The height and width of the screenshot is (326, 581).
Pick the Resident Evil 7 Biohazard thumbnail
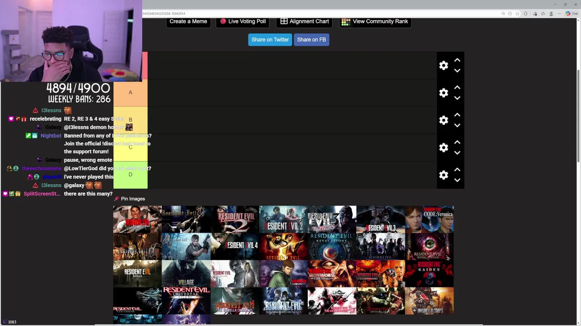coord(138,274)
